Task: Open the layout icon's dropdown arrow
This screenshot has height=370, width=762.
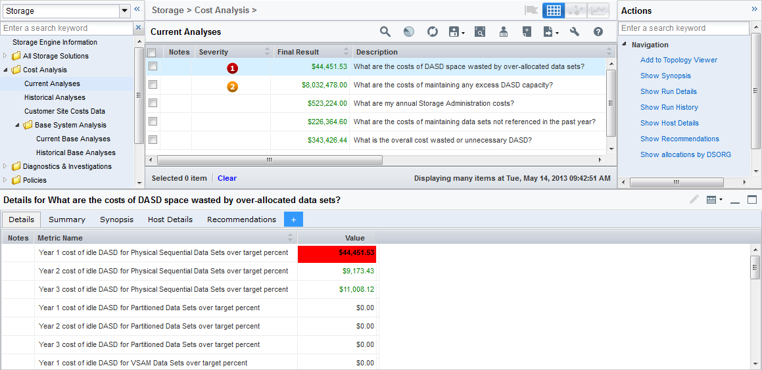Action: click(x=721, y=200)
